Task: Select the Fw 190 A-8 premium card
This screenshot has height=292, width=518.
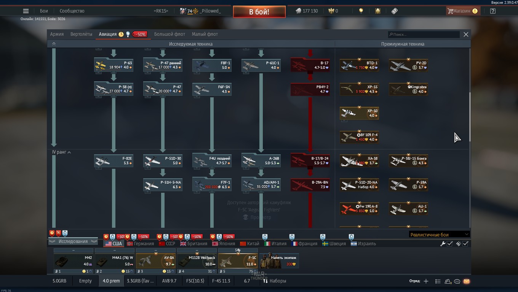Action: tap(359, 208)
